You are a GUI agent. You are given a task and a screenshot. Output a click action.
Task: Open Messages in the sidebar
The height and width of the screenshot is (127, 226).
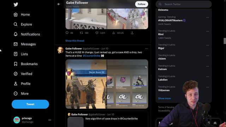pos(28,44)
